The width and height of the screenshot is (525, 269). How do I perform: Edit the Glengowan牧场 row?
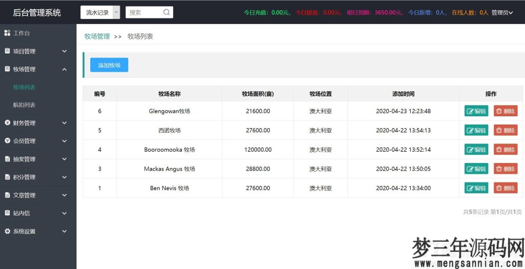tap(476, 111)
